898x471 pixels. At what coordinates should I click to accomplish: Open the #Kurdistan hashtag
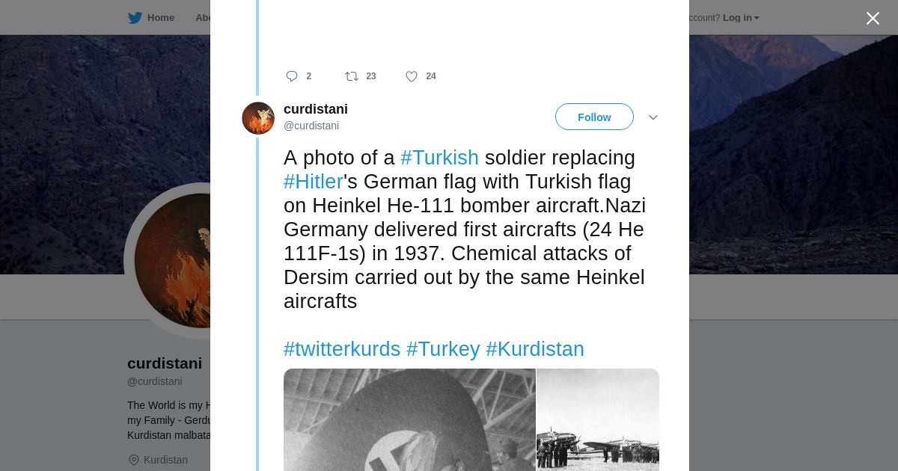[535, 349]
